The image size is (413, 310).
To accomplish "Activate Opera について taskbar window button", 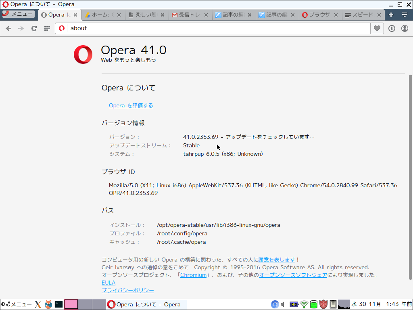I will tap(146, 304).
